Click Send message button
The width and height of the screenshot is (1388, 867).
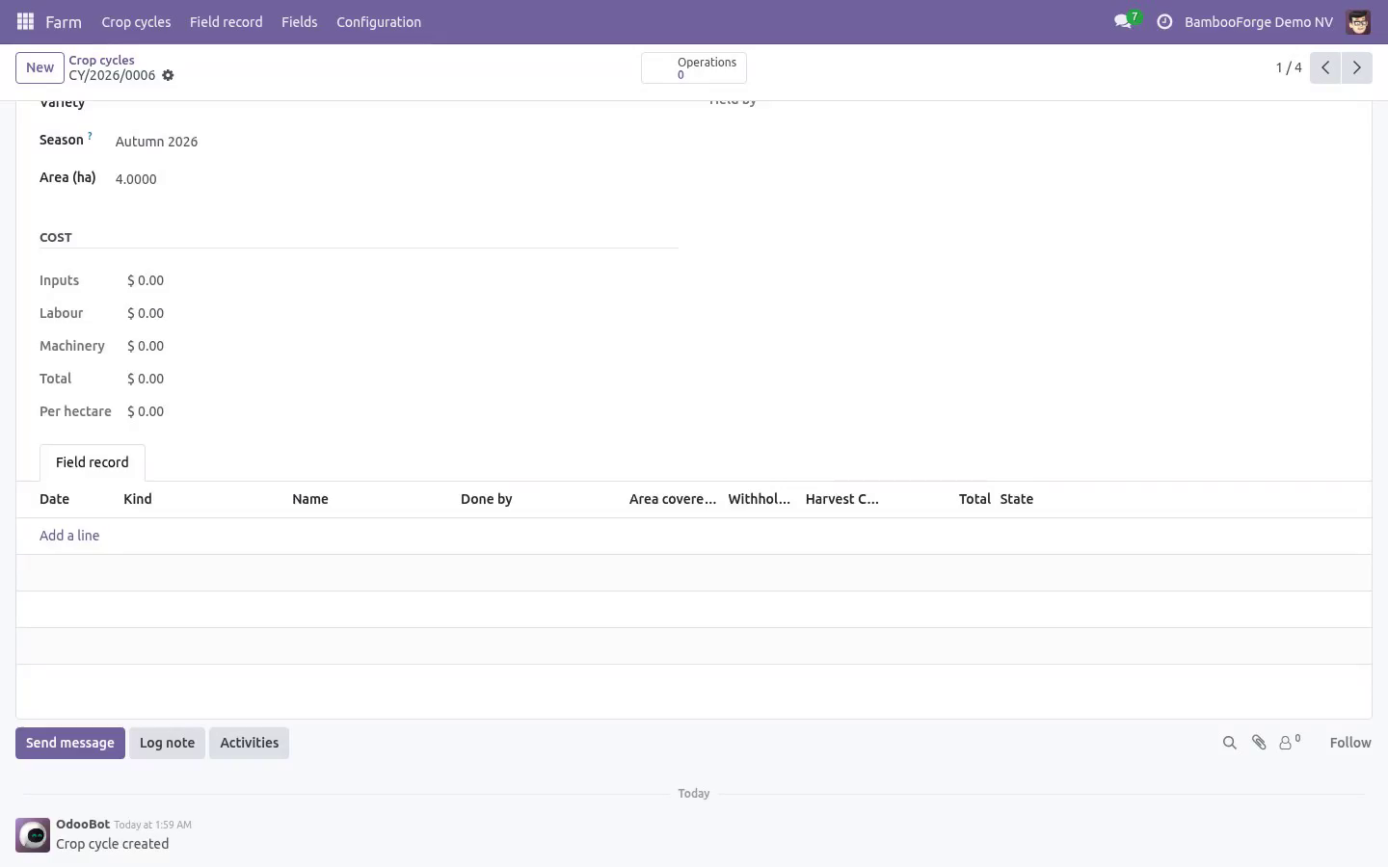(x=70, y=743)
